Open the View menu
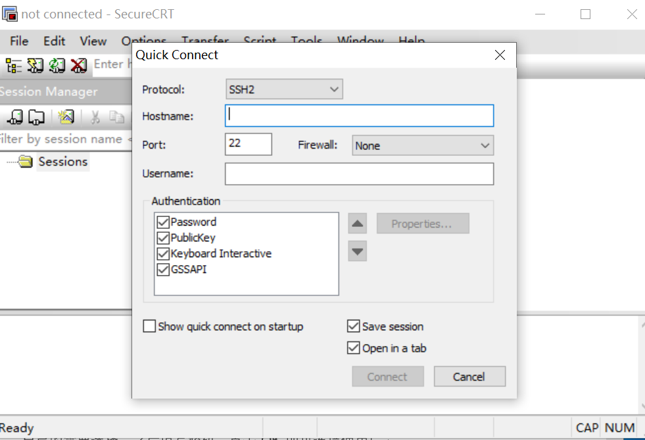Image resolution: width=645 pixels, height=440 pixels. 93,41
